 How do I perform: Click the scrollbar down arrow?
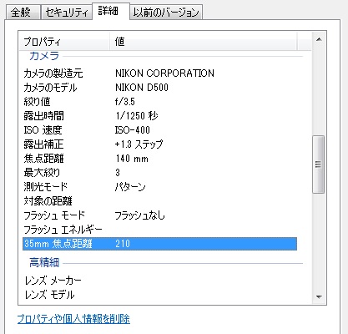point(319,297)
